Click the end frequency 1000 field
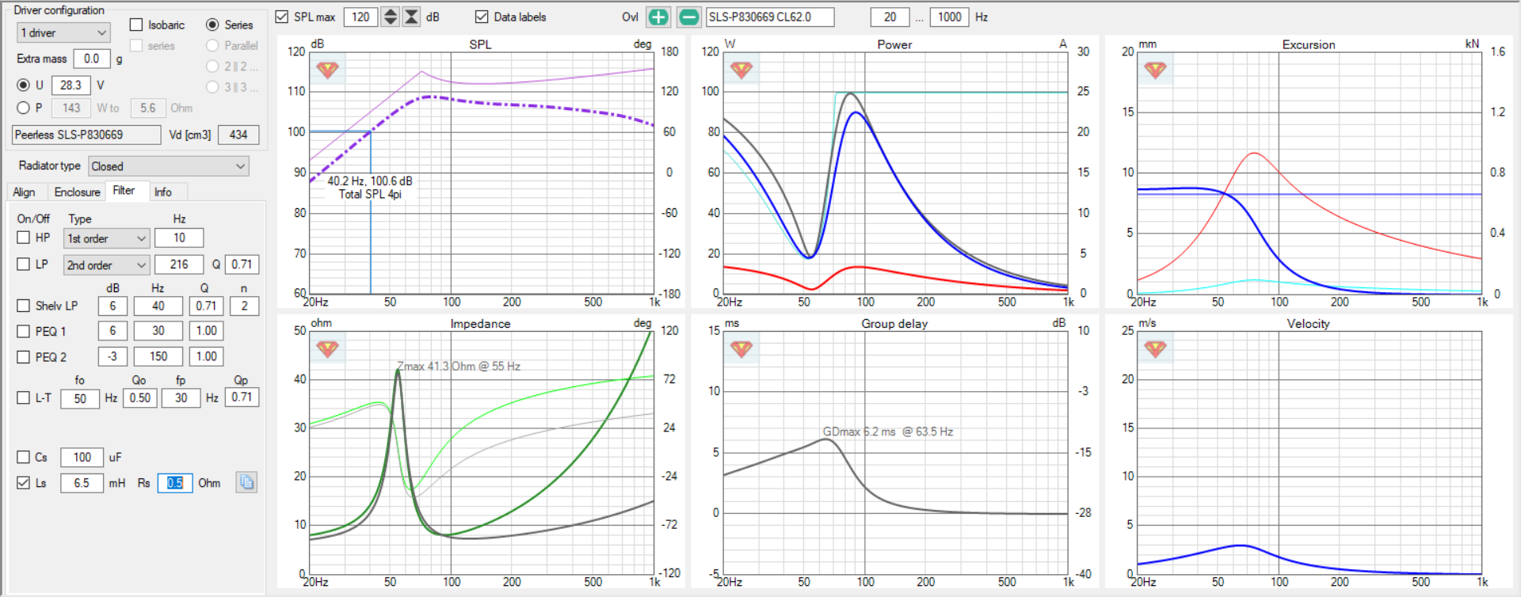The width and height of the screenshot is (1521, 597). 949,17
